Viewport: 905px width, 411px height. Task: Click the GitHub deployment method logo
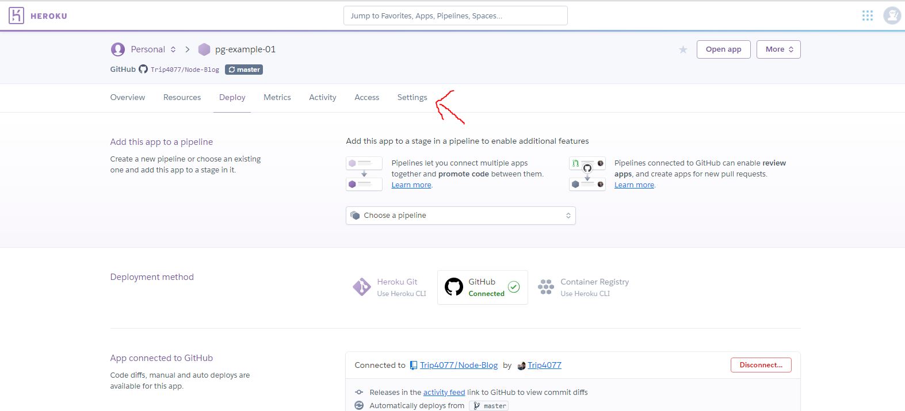(x=454, y=286)
